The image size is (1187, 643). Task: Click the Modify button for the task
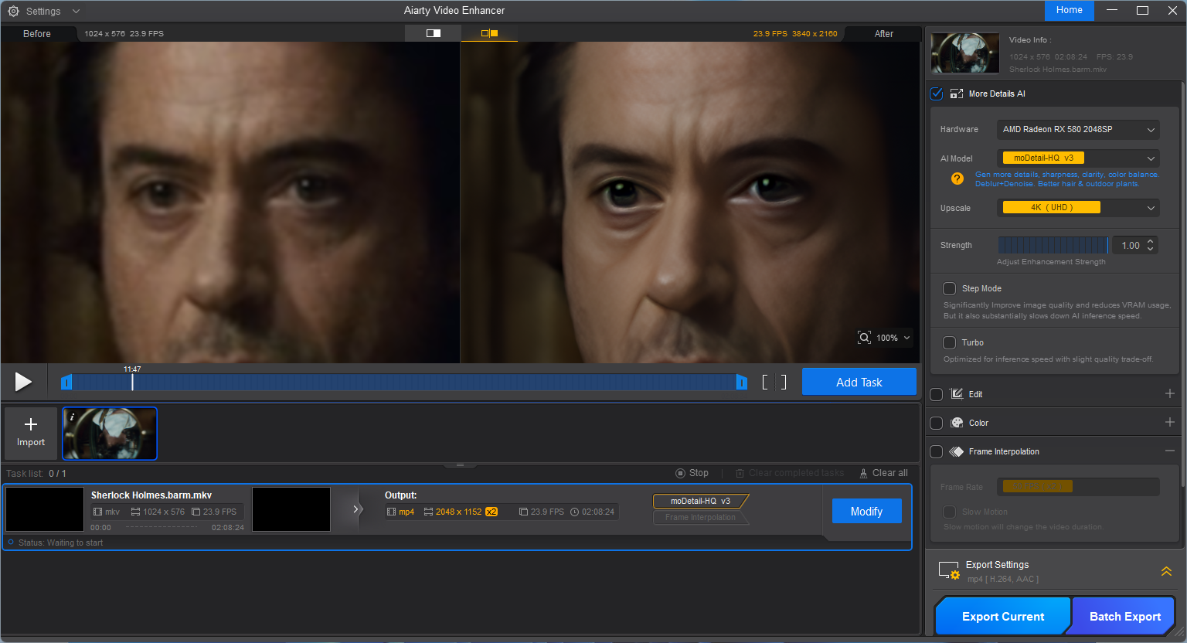tap(866, 512)
